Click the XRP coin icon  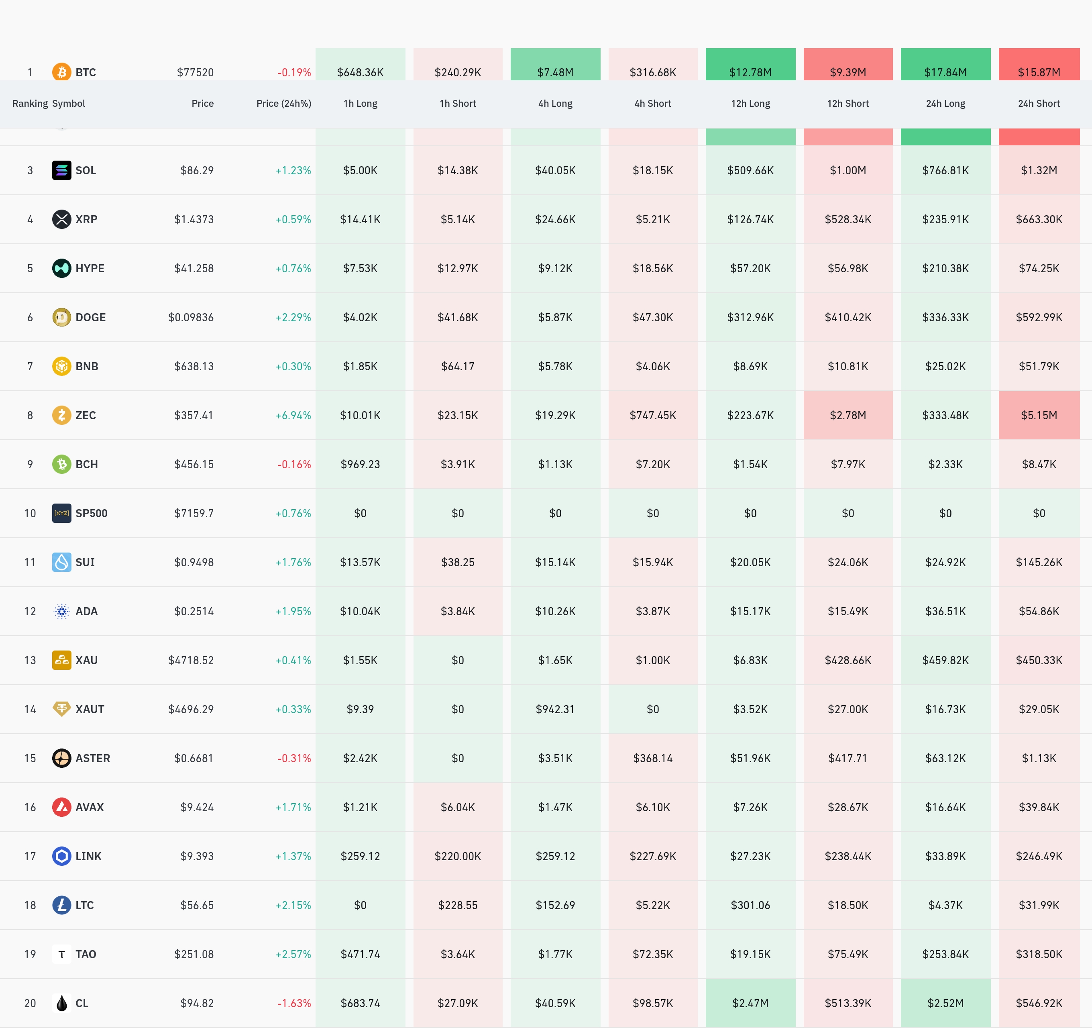[61, 219]
